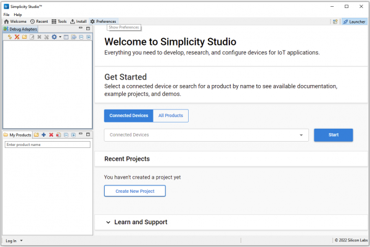Go to the Welcome home page
Viewport: 370px width, 247px height.
[15, 22]
